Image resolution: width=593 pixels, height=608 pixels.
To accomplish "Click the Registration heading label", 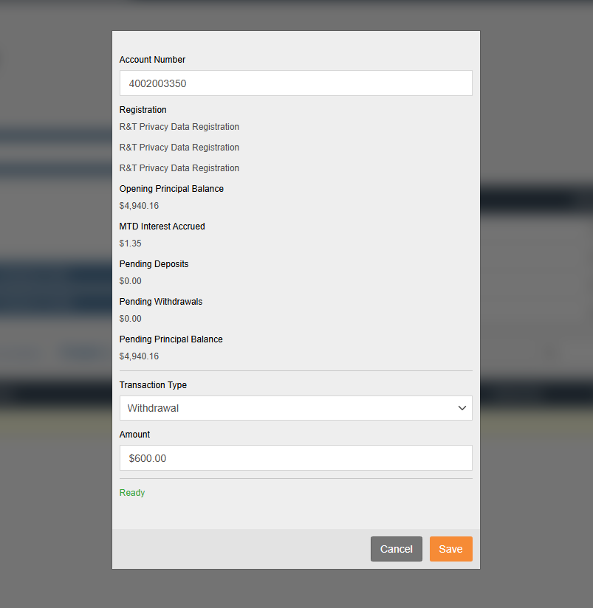I will [x=143, y=110].
